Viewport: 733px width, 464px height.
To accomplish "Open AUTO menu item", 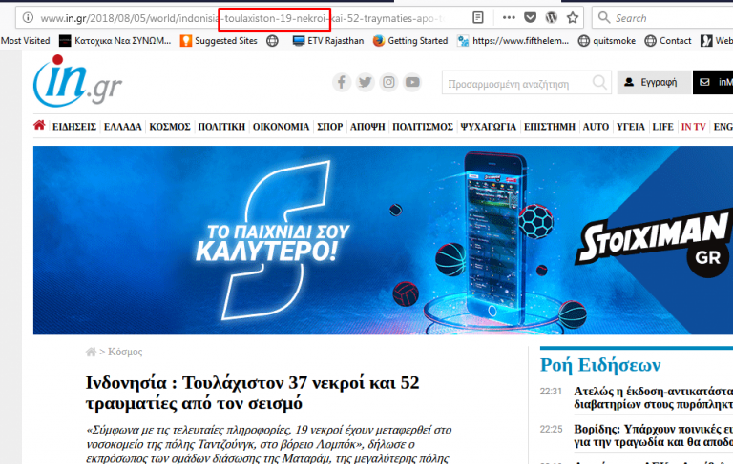I will tap(596, 127).
